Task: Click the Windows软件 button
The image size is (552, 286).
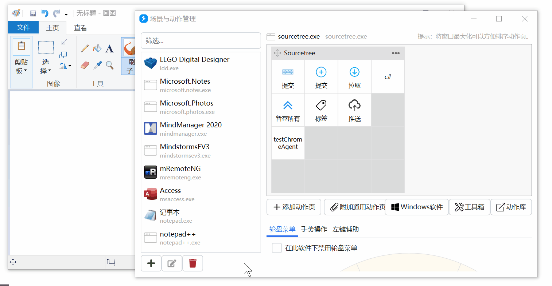Action: pyautogui.click(x=417, y=207)
